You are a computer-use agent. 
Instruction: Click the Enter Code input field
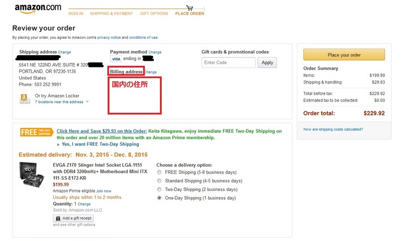tap(228, 63)
